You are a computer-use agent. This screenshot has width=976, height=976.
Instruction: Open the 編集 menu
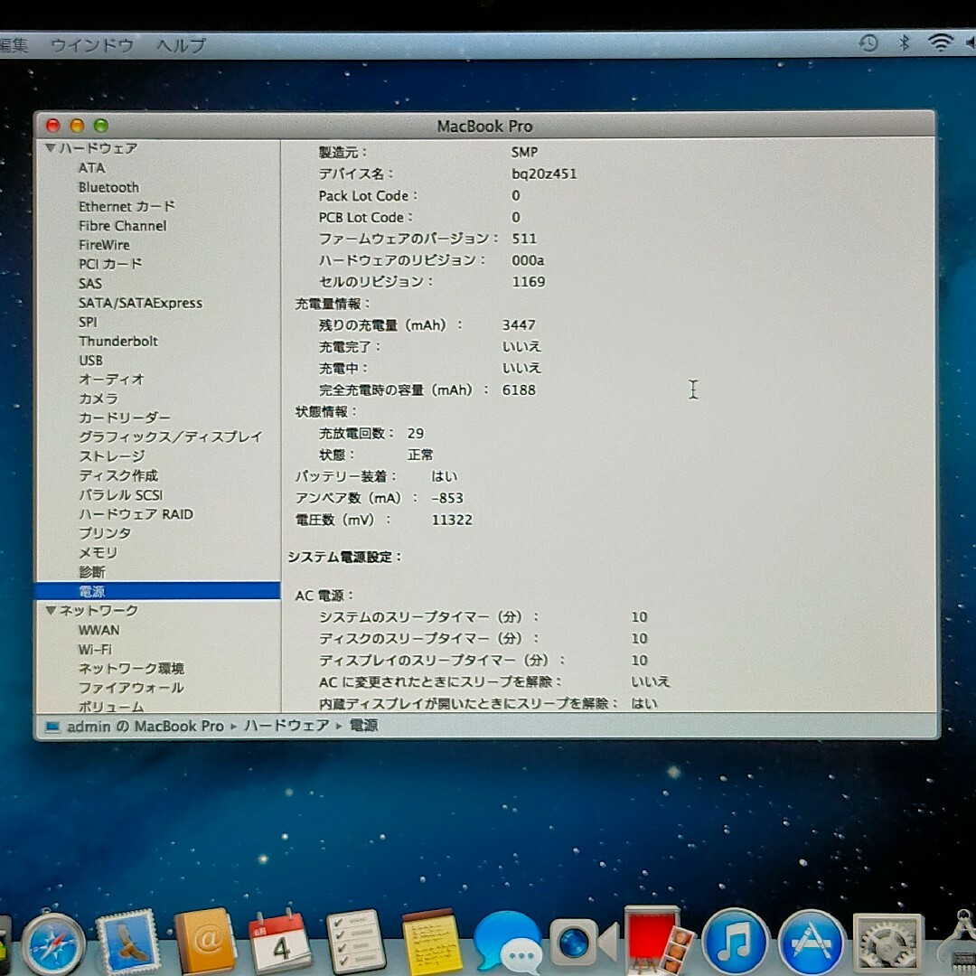pyautogui.click(x=14, y=45)
